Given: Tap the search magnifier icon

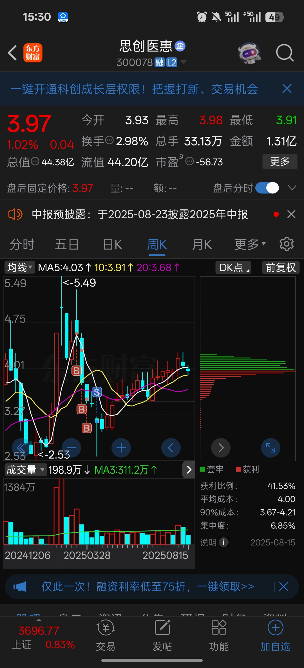Looking at the screenshot, I should 285,53.
